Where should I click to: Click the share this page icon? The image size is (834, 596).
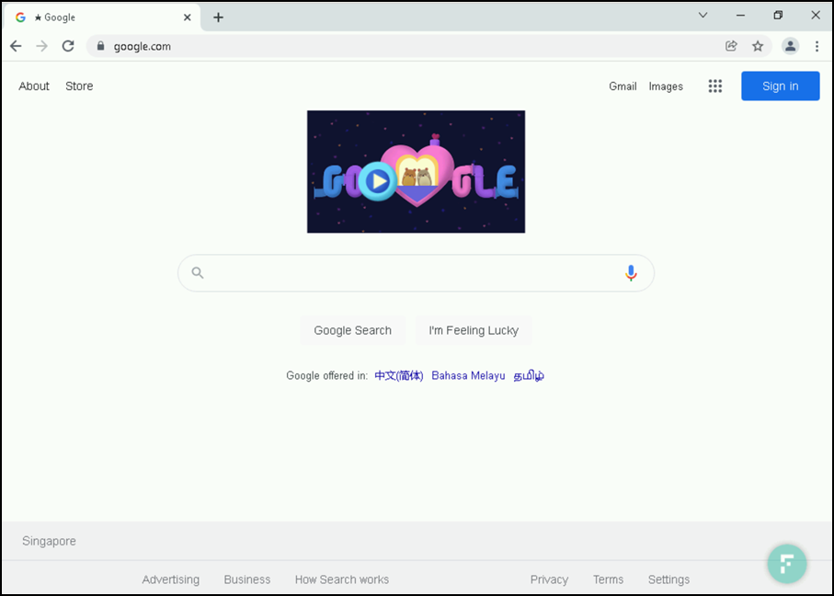click(x=731, y=46)
